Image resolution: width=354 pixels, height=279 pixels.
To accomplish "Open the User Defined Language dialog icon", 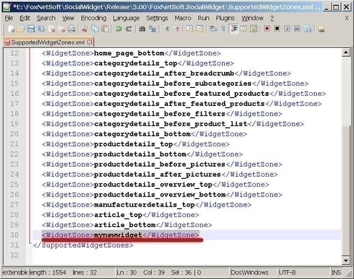I will click(244, 29).
